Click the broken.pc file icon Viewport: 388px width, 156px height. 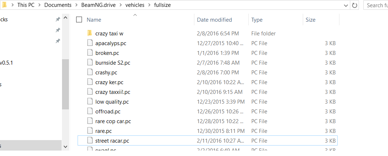pyautogui.click(x=90, y=53)
